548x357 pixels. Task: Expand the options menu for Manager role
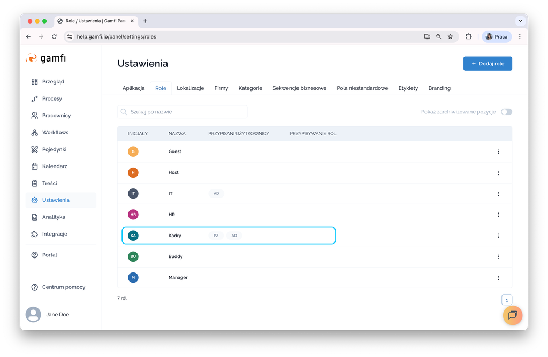(498, 278)
